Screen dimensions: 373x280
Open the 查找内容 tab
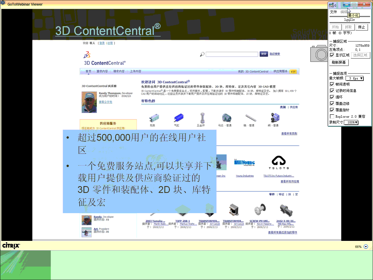click(x=102, y=71)
